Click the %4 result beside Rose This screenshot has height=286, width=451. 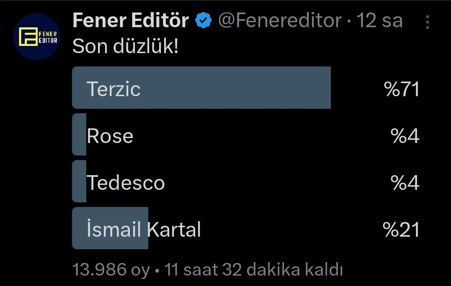tap(405, 135)
